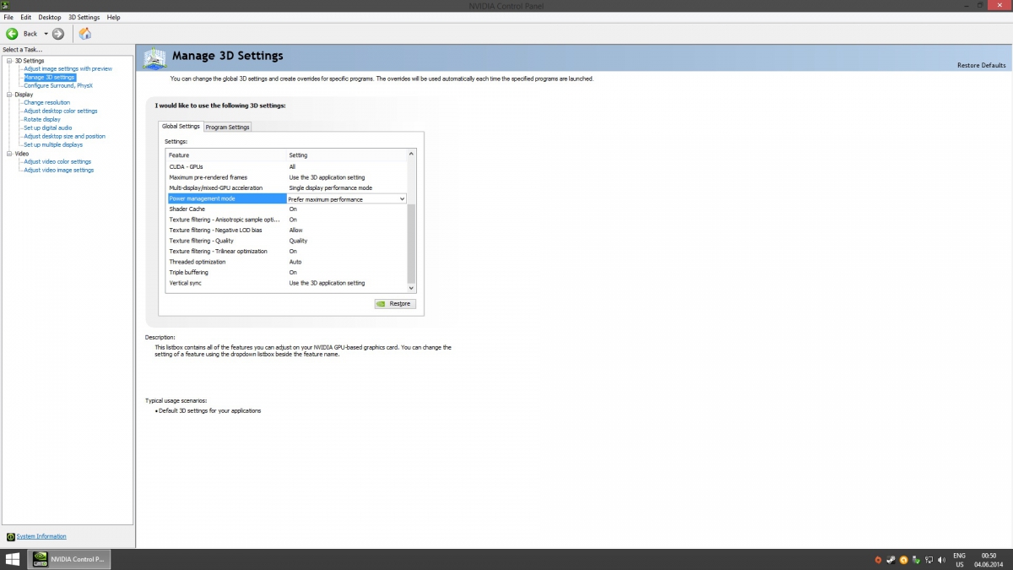Click the settings list scroll up arrow
This screenshot has height=570, width=1013.
(412, 154)
